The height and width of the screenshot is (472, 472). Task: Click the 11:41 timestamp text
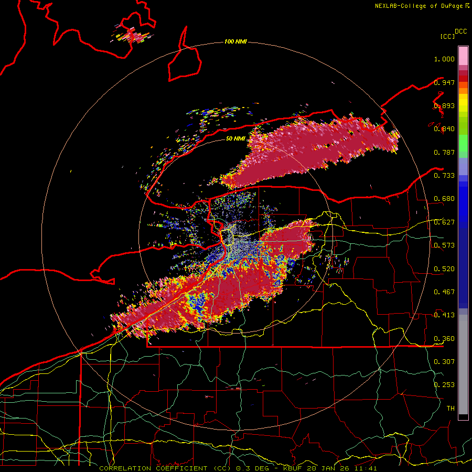[x=366, y=468]
